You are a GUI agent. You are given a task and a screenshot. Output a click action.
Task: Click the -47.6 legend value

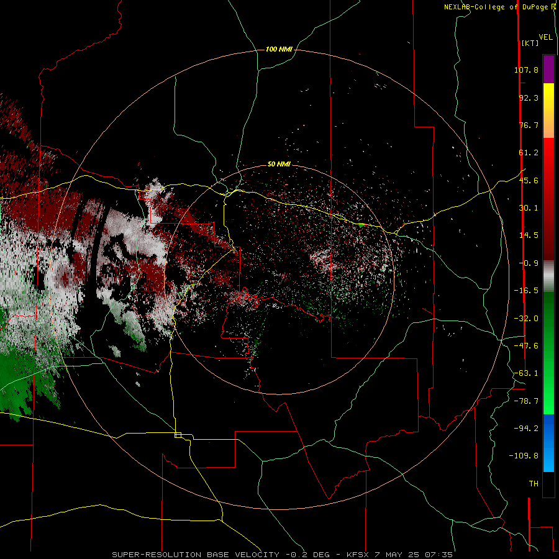(x=526, y=346)
